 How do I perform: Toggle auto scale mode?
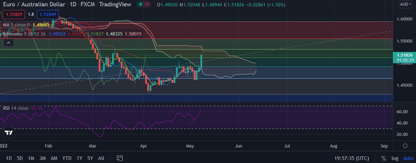(409, 158)
